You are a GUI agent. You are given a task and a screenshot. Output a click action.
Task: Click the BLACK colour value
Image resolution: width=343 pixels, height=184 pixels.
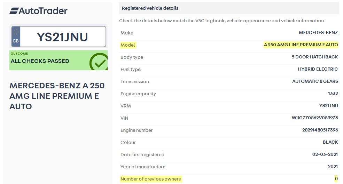coord(330,142)
